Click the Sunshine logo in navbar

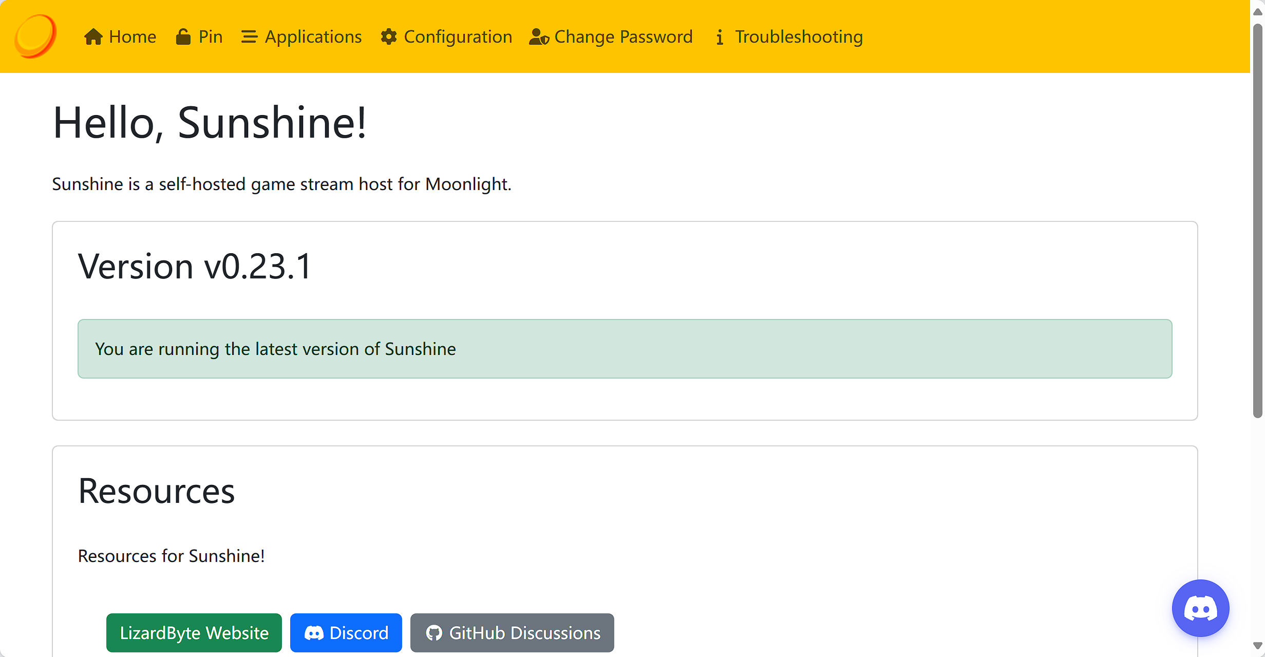35,36
